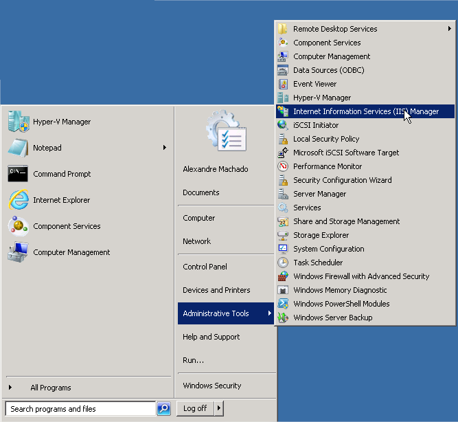
Task: Click the Server Manager icon
Action: click(x=282, y=194)
